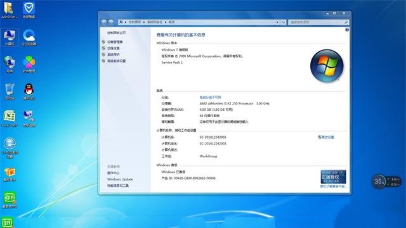Click the search magnifier icon
406x228 pixels.
[x=346, y=22]
